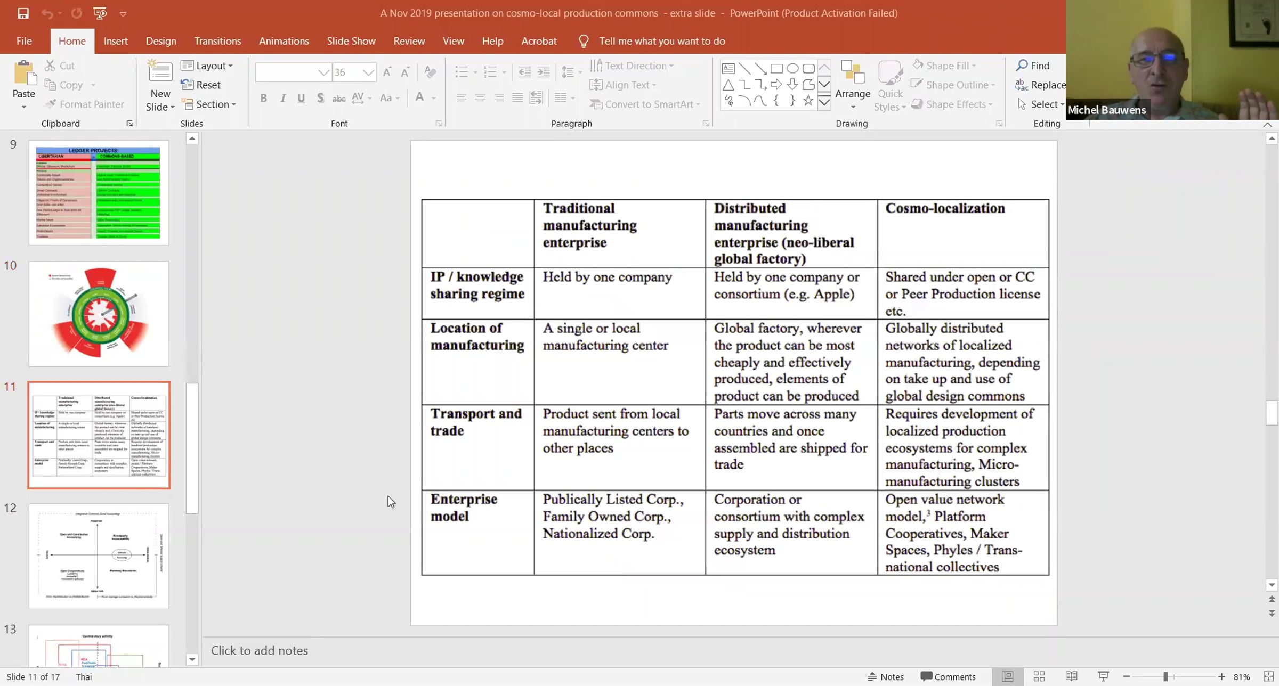Increase list indent level icon

543,72
